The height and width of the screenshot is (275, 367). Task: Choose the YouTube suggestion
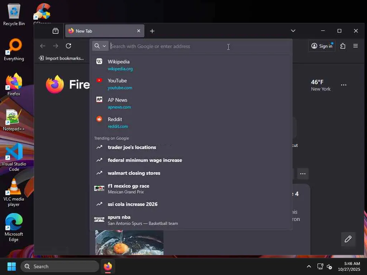click(x=191, y=84)
